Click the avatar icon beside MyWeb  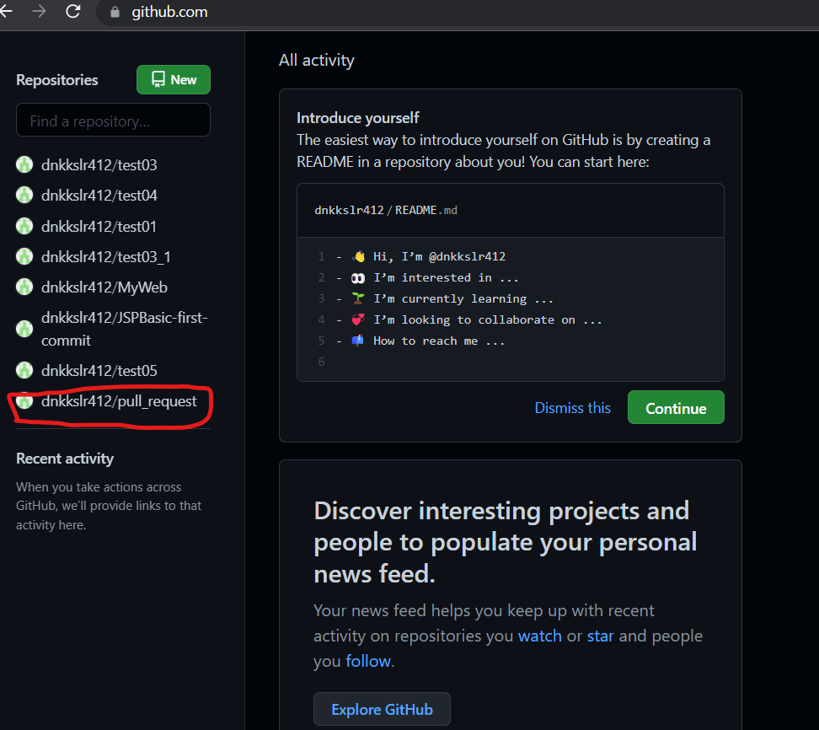point(24,287)
